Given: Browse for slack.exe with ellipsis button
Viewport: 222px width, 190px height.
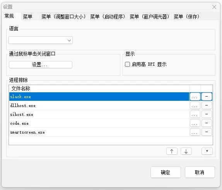Looking at the screenshot, I should 195,97.
